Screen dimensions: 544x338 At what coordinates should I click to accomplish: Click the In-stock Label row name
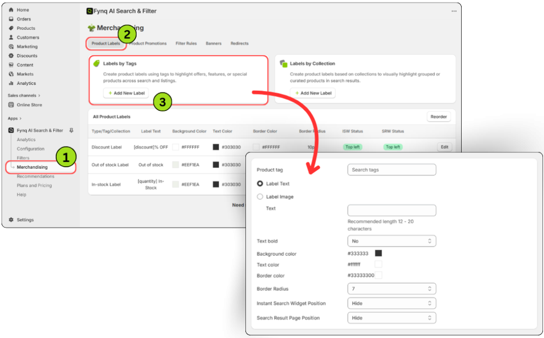(x=106, y=185)
